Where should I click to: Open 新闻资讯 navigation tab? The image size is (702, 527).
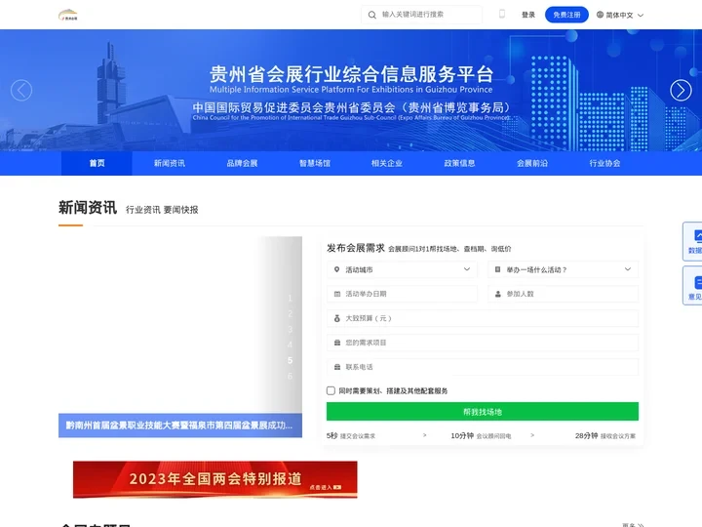[170, 163]
